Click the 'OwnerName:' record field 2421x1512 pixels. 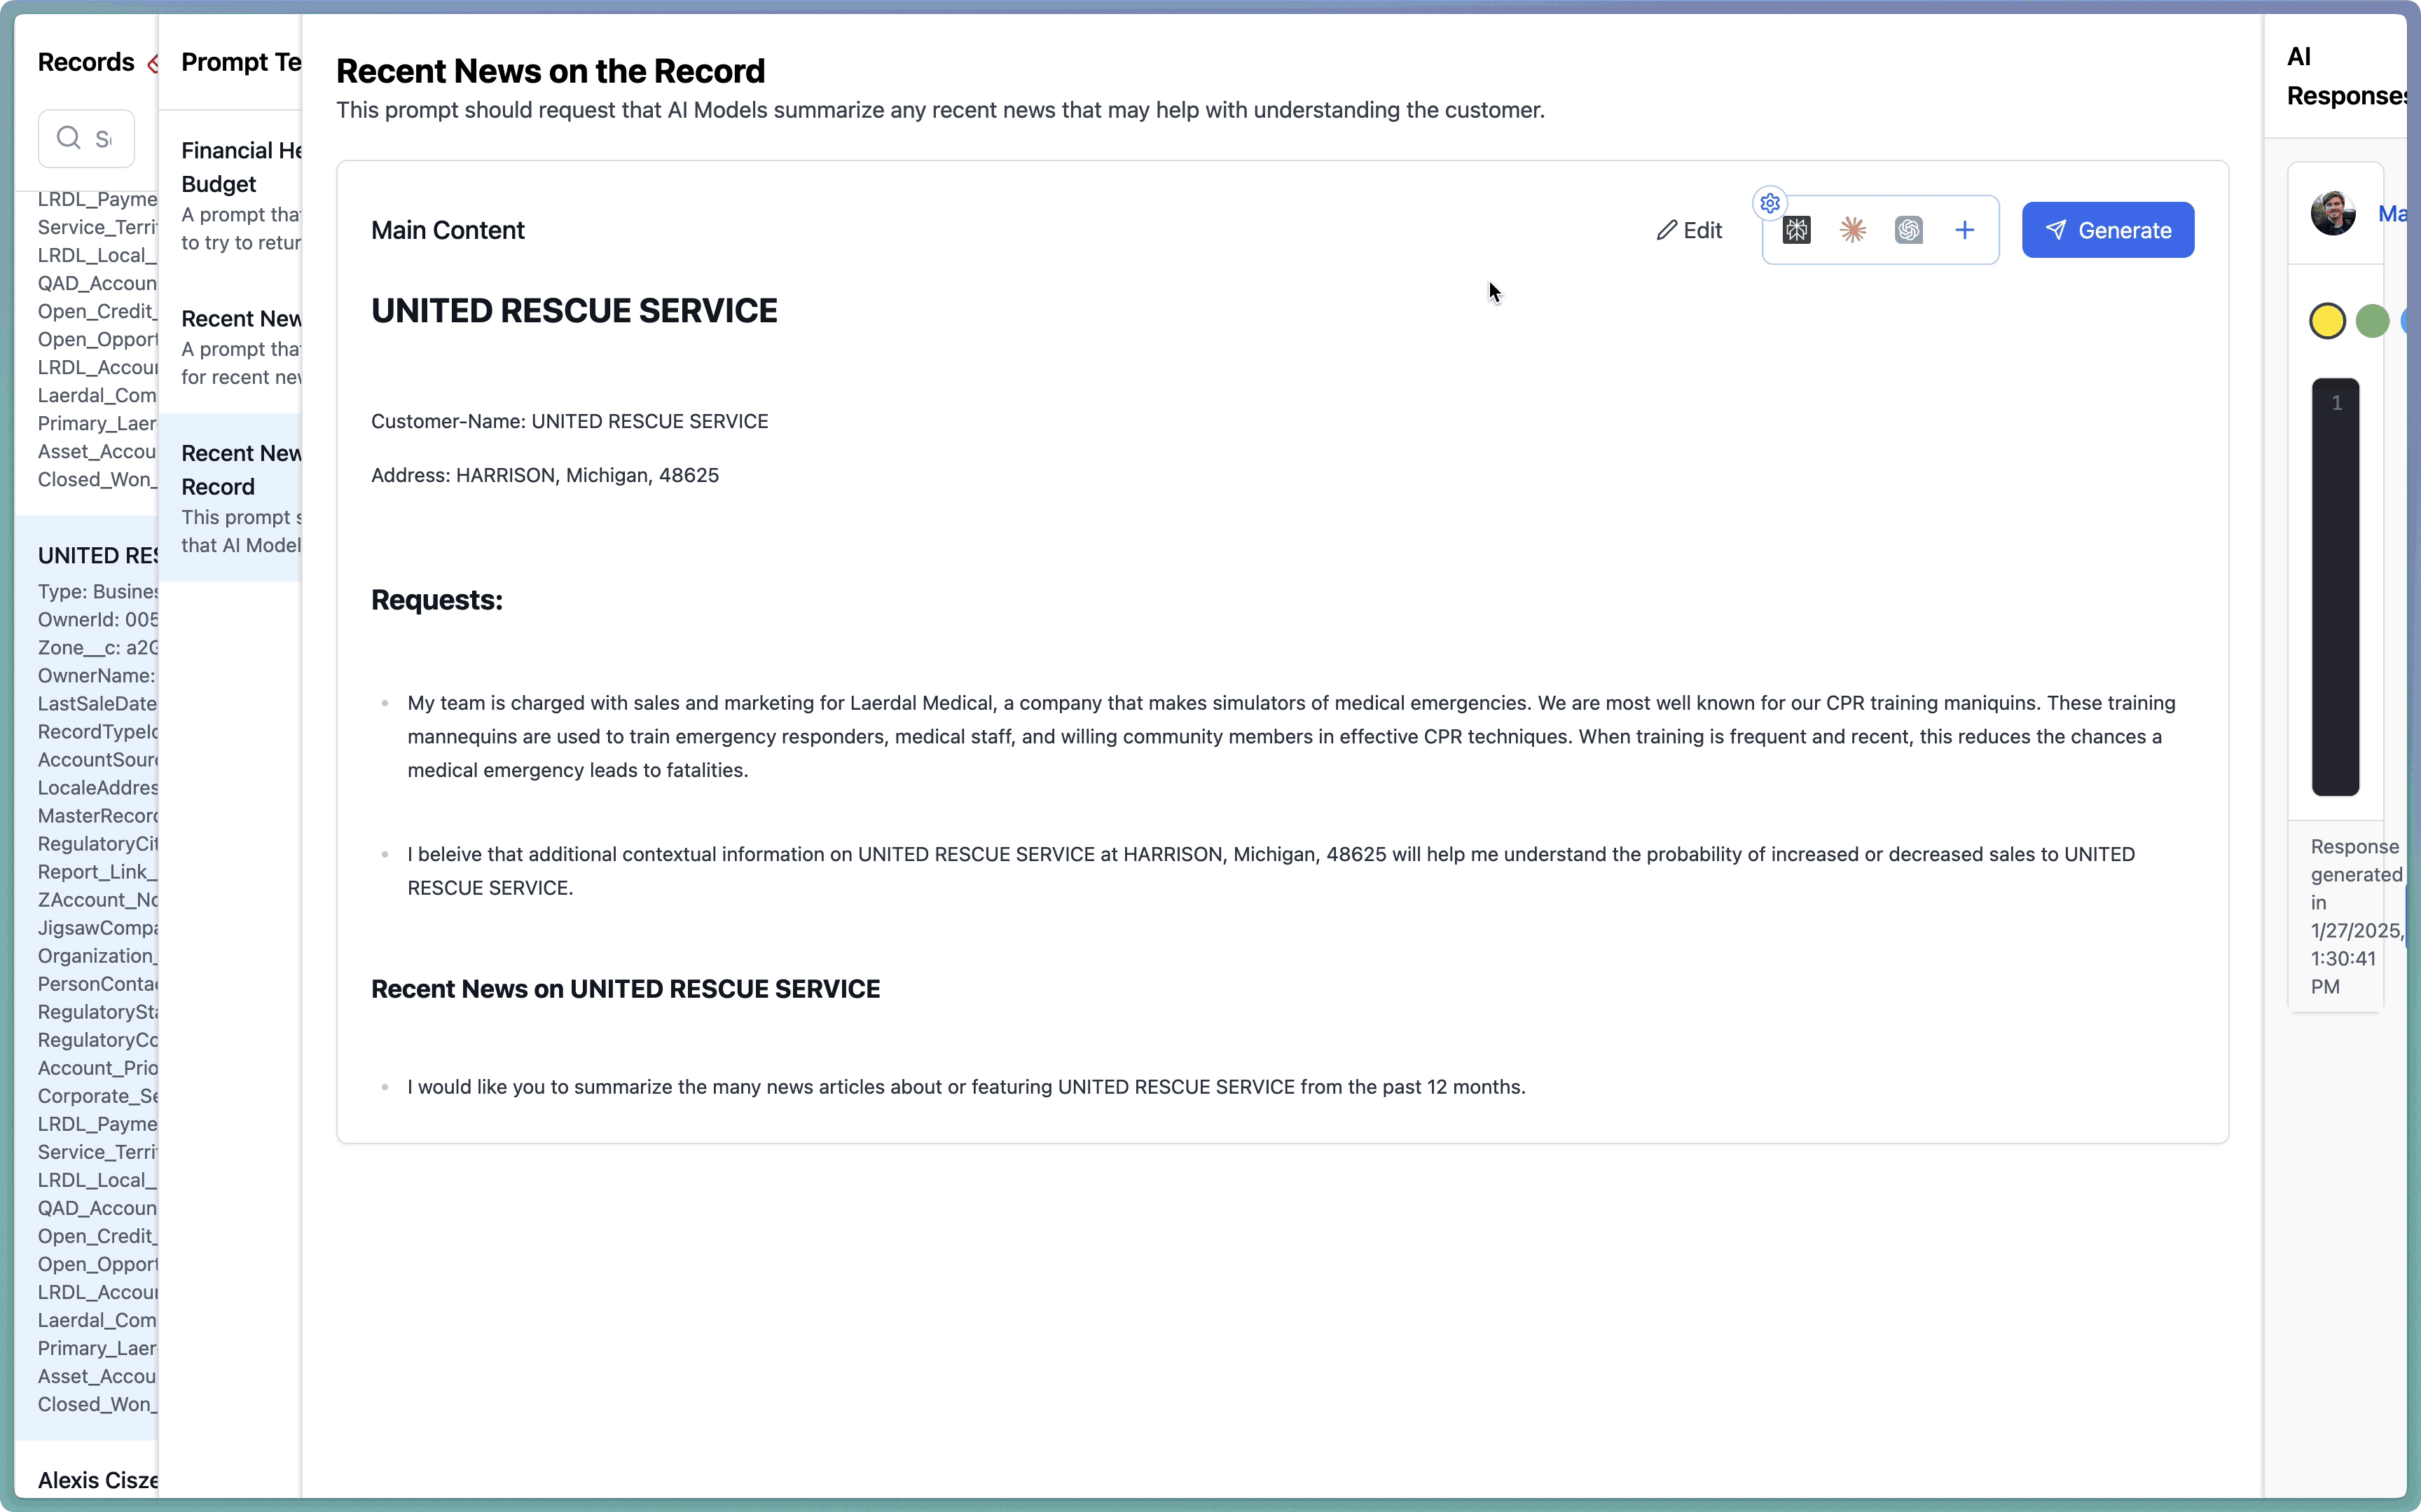coord(97,675)
